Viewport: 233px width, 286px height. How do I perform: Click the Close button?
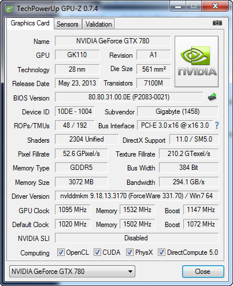(203, 272)
